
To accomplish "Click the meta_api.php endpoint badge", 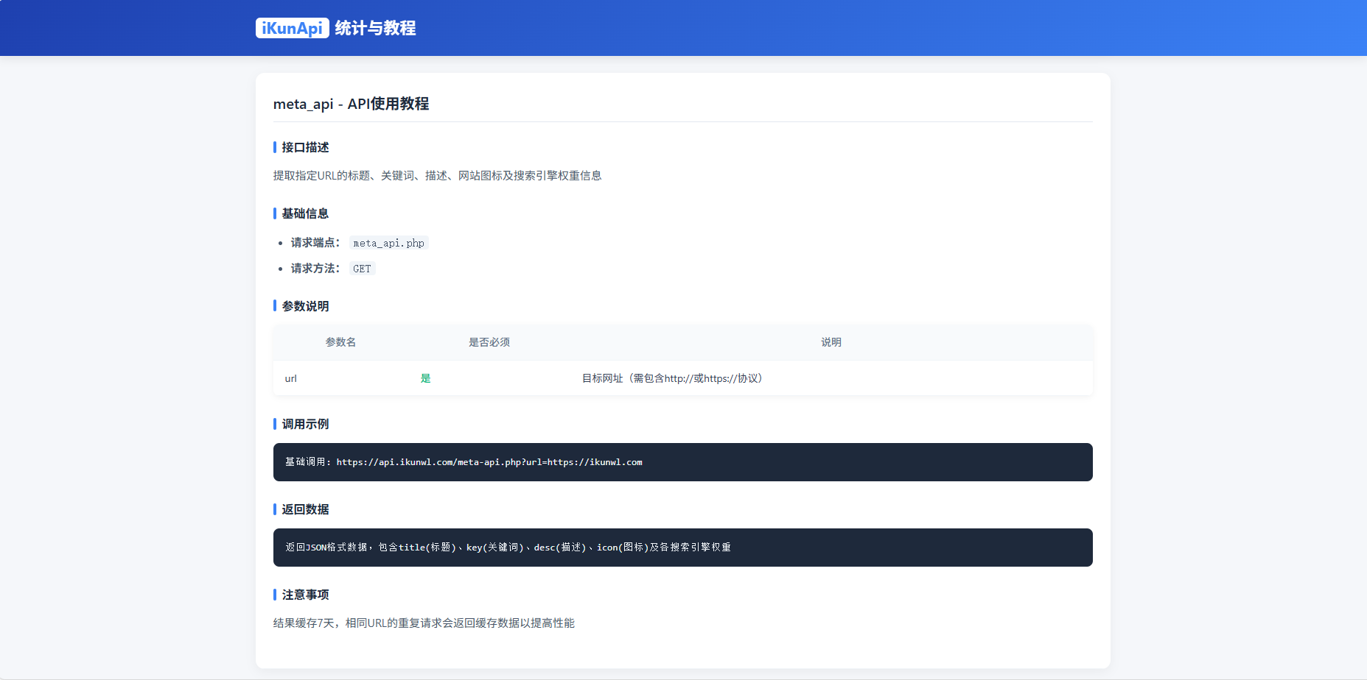I will [388, 242].
